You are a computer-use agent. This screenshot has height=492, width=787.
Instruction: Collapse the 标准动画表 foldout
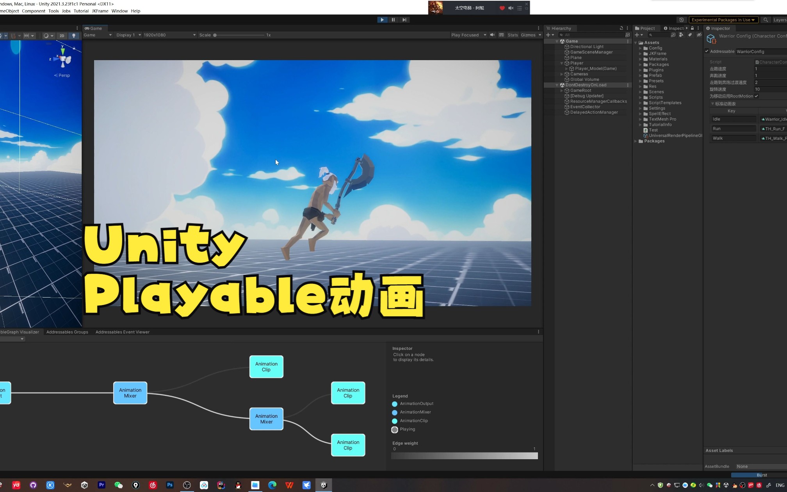click(x=712, y=103)
